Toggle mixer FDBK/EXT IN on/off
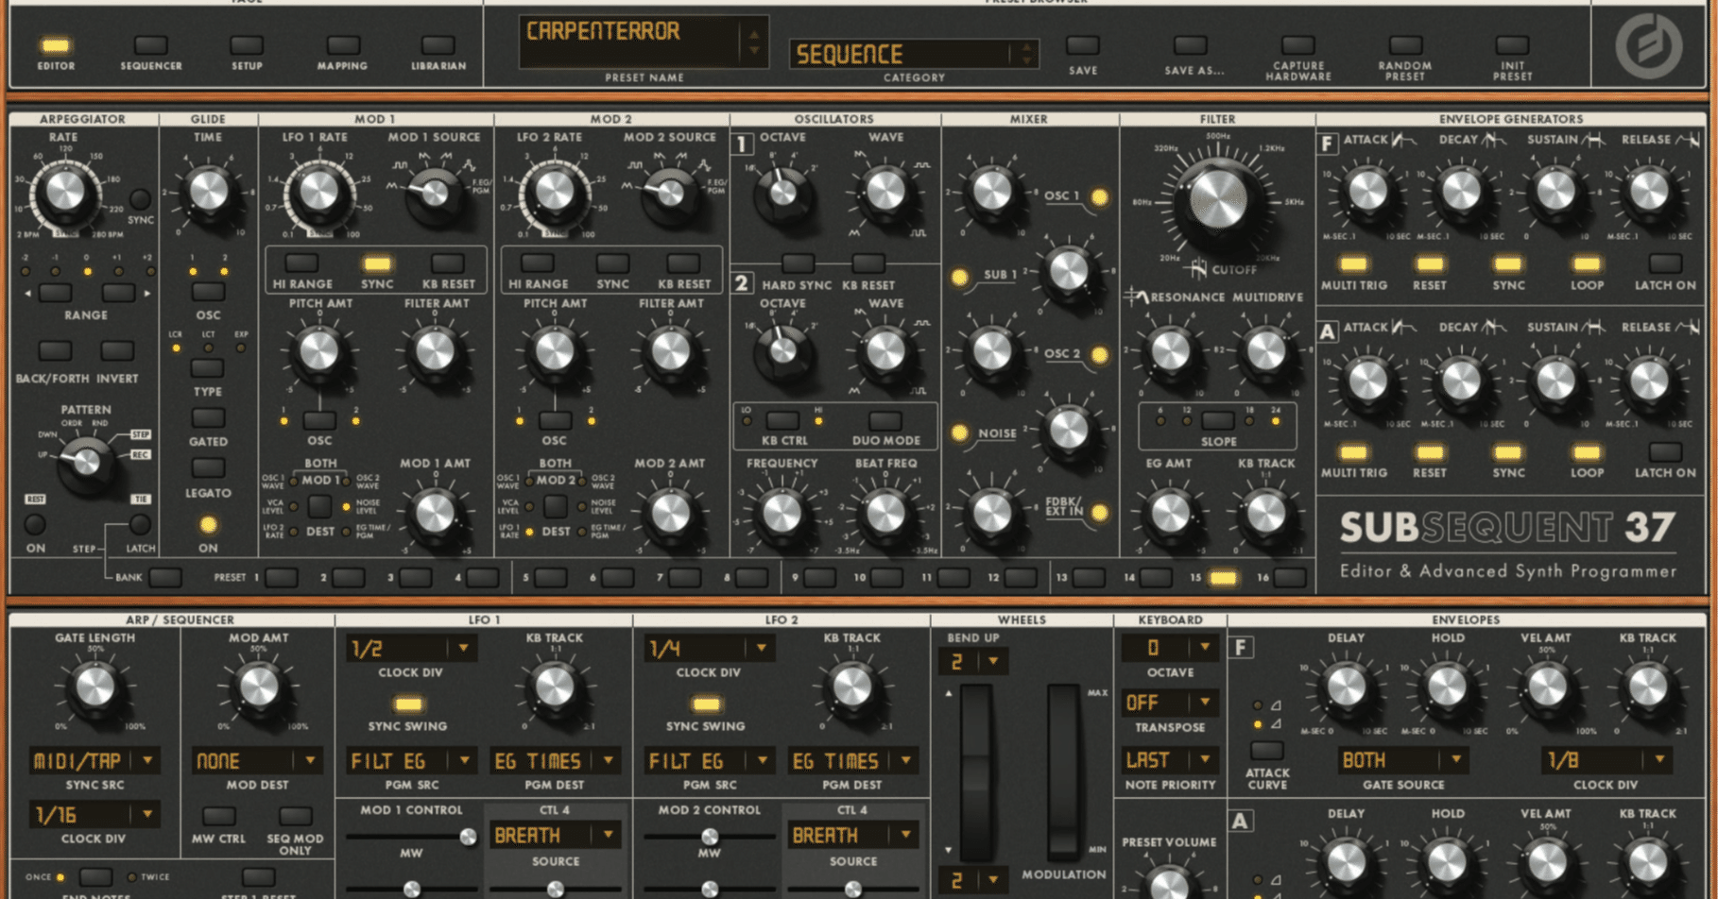The height and width of the screenshot is (899, 1718). [x=1099, y=513]
